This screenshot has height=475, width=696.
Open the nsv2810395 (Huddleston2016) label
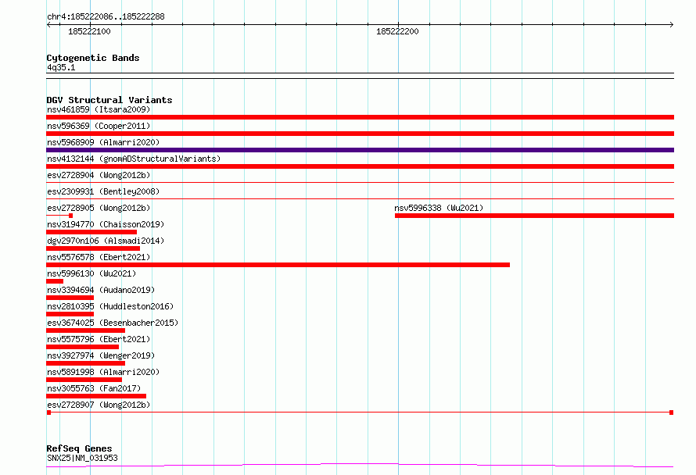pyautogui.click(x=110, y=306)
